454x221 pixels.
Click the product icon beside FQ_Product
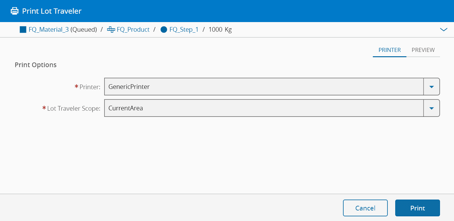click(111, 30)
